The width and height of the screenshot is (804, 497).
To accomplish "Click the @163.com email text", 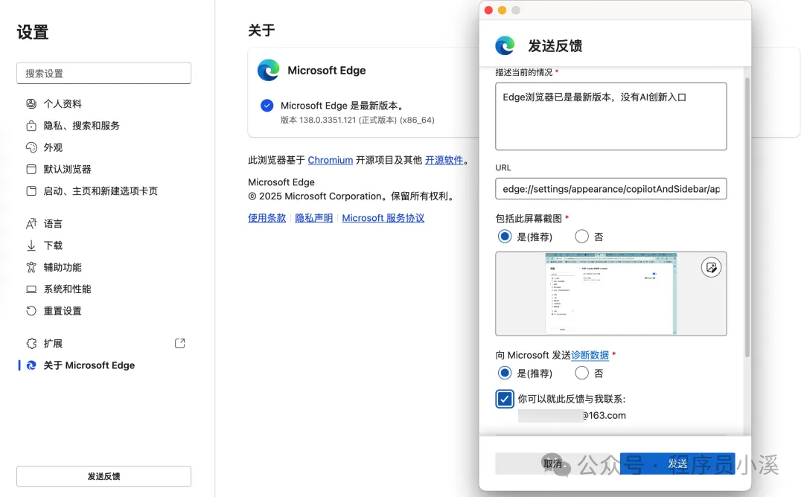I will point(604,416).
